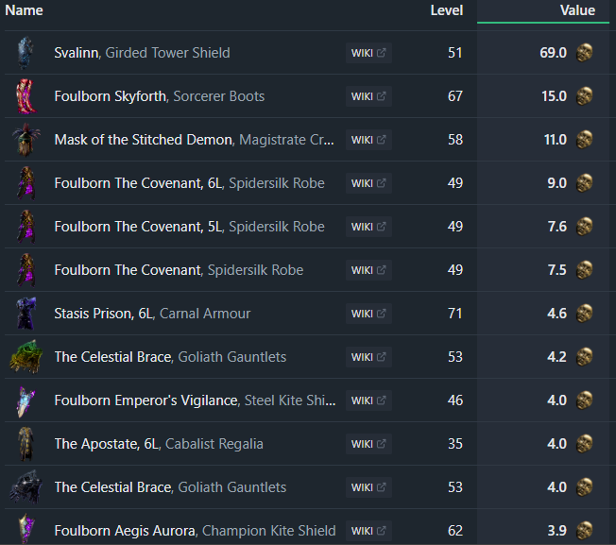The image size is (616, 545).
Task: Sort table by Level column header
Action: [x=446, y=10]
